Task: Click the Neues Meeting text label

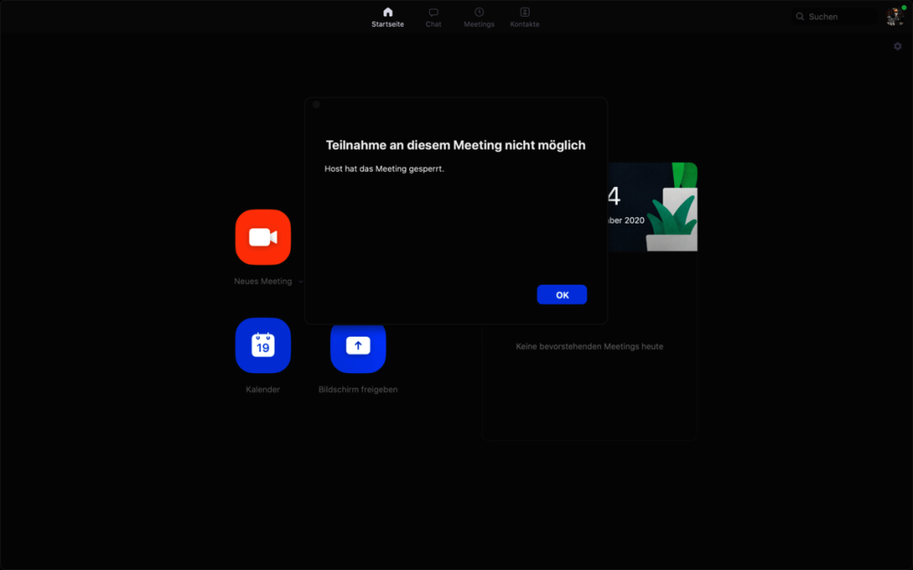Action: (x=263, y=281)
